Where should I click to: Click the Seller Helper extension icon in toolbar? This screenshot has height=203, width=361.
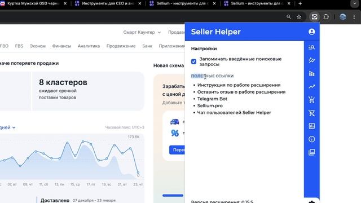point(315,17)
